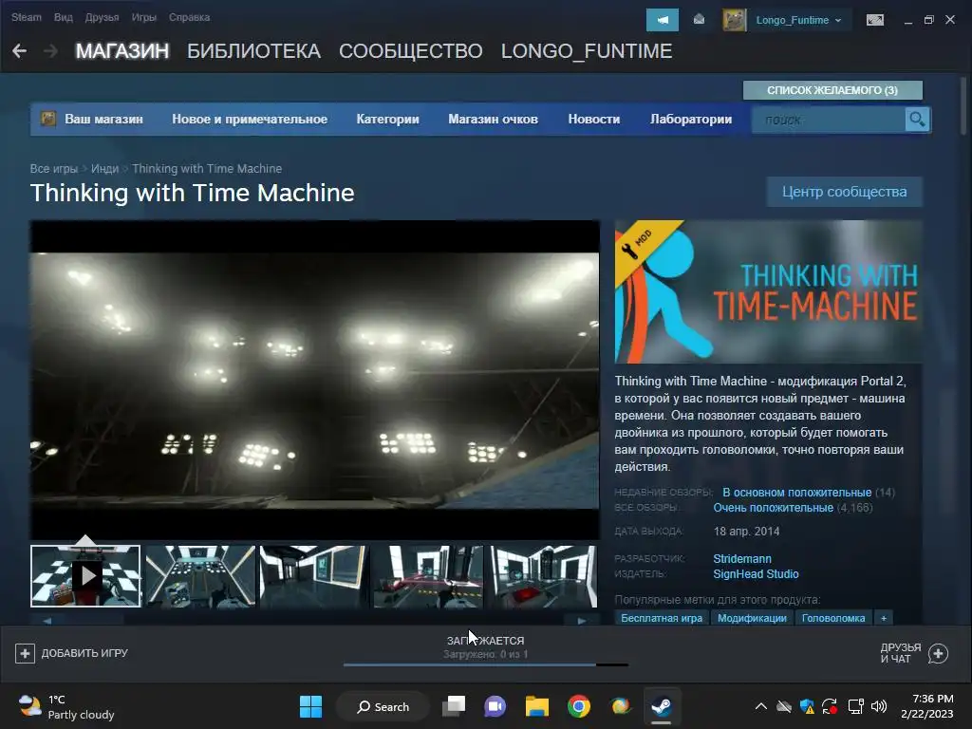972x729 pixels.
Task: Switch to the МАГАЗИН tab
Action: coord(122,51)
